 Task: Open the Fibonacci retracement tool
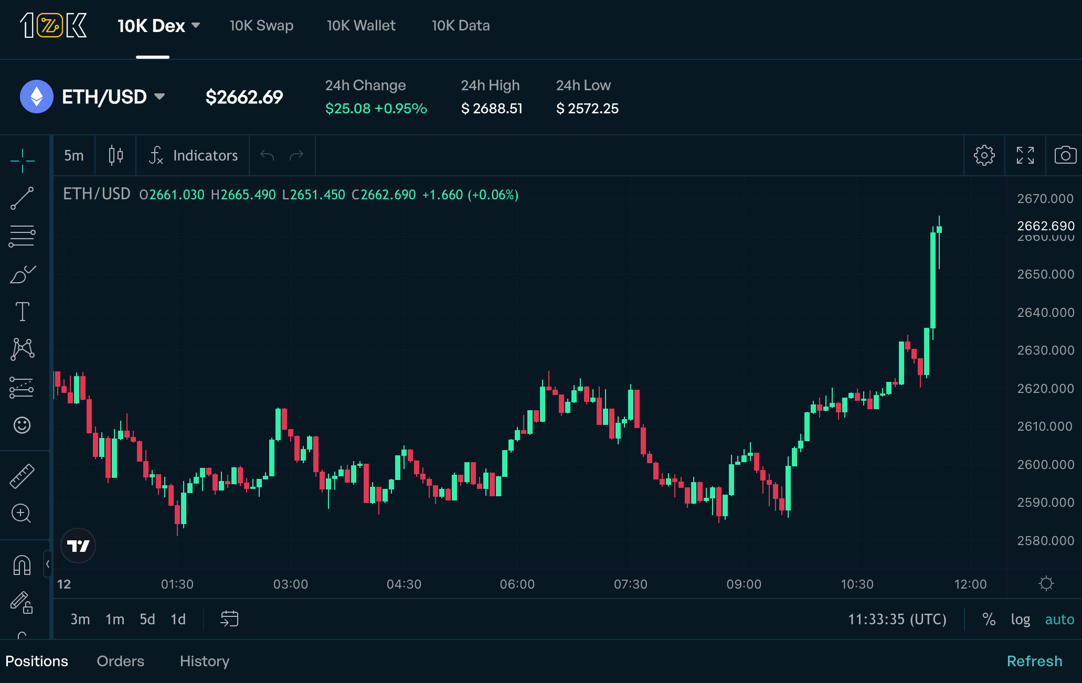[22, 236]
